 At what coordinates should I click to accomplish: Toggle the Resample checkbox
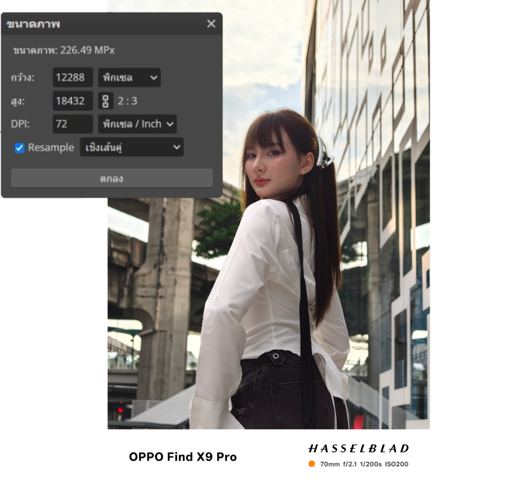point(19,148)
